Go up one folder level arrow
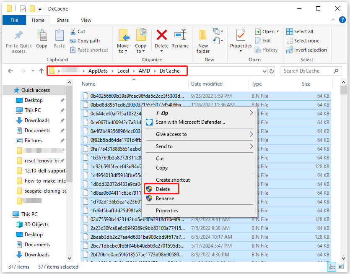 pyautogui.click(x=41, y=71)
